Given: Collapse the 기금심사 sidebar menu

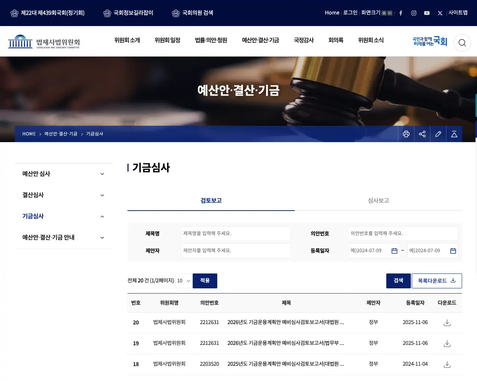Looking at the screenshot, I should point(102,216).
